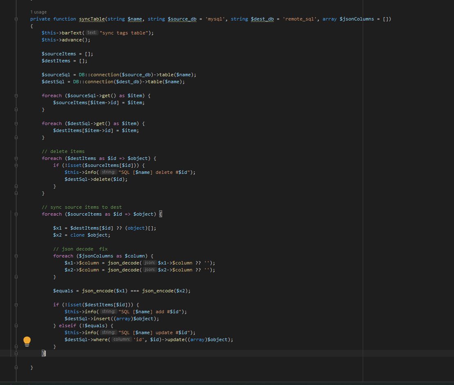Viewport: 454px width, 385px height.
Task: Click the "// json decode fix" comment
Action: [x=80, y=249]
